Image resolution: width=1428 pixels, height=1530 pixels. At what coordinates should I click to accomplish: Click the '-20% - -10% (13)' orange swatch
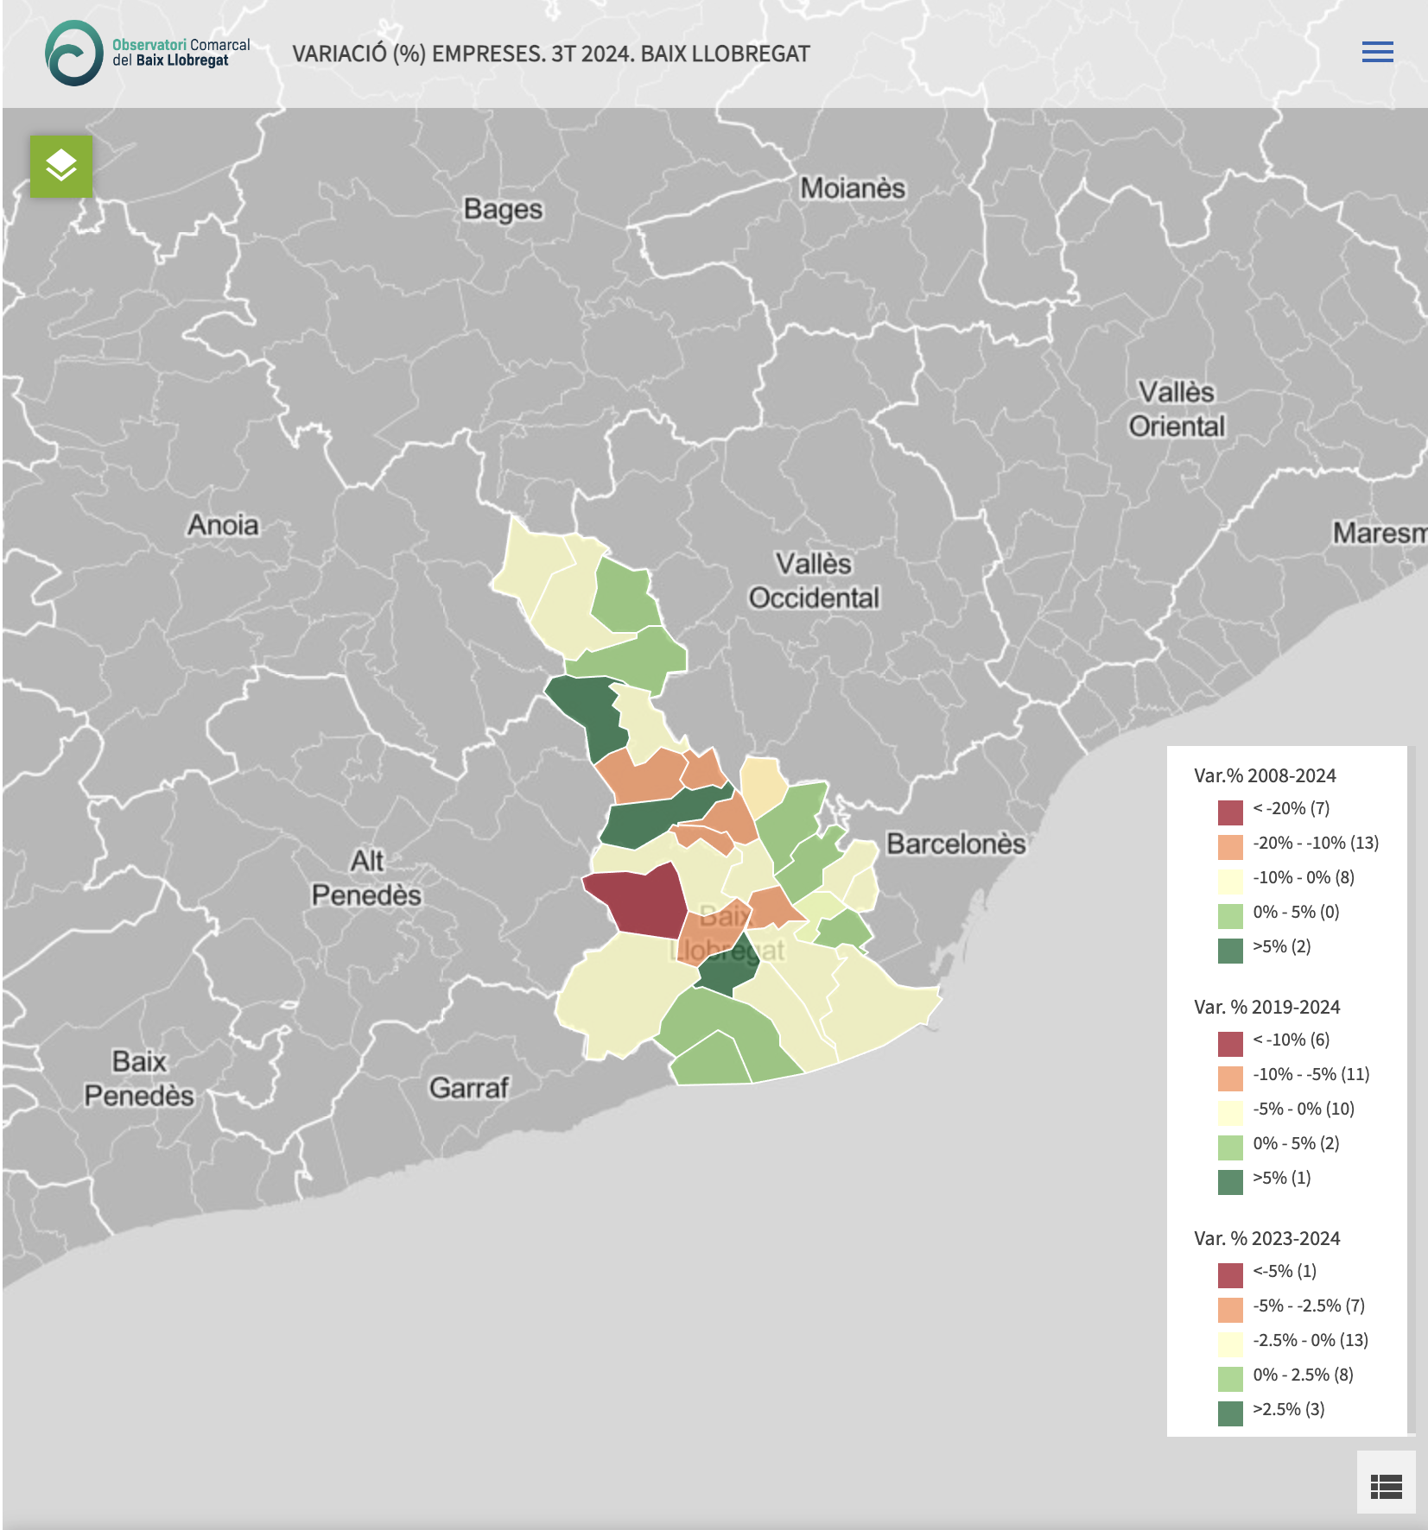click(1230, 846)
